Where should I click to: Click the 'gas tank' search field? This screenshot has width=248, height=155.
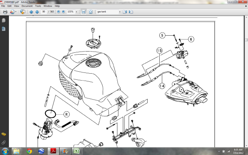point(107,12)
